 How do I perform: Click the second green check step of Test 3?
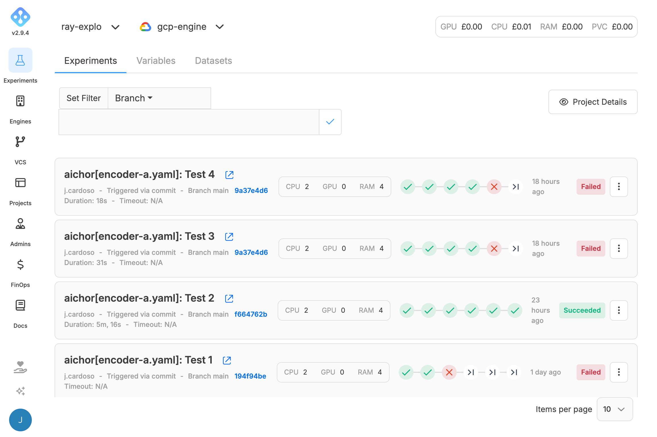click(x=429, y=249)
